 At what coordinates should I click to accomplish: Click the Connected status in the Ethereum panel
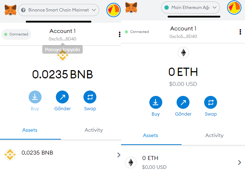(137, 32)
